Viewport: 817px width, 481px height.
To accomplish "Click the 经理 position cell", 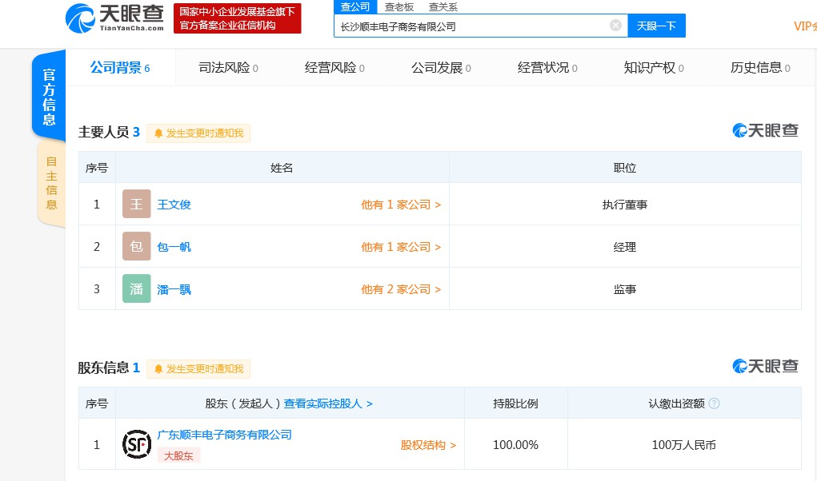I will (x=625, y=247).
